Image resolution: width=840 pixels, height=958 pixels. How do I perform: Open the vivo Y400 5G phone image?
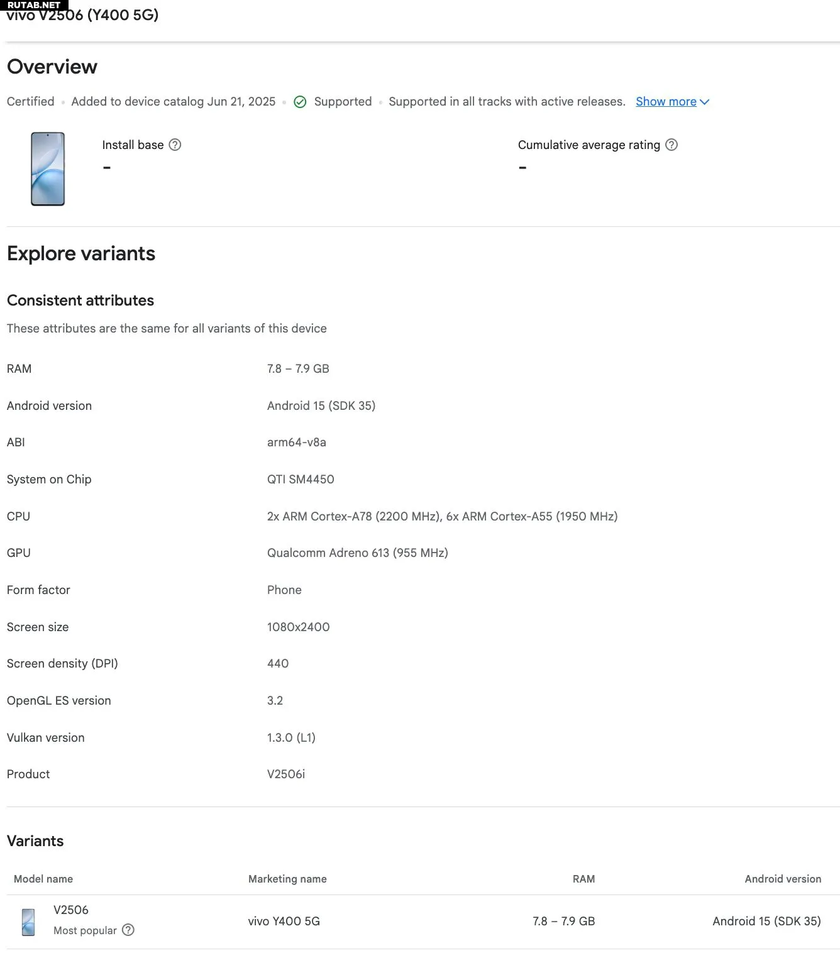click(x=48, y=168)
